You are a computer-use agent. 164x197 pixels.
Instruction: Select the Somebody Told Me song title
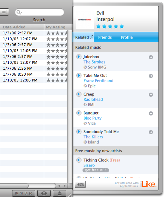[x=101, y=132]
